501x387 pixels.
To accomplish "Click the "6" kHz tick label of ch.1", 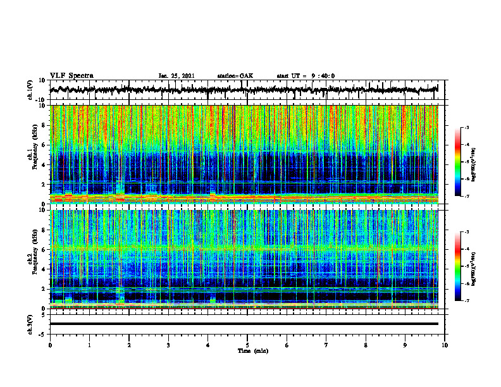I will coord(44,145).
